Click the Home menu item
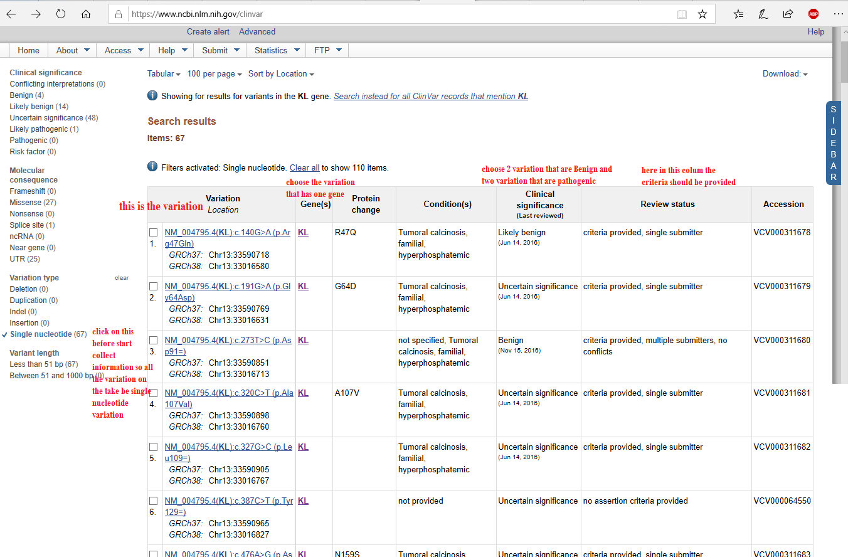The image size is (853, 557). (28, 50)
